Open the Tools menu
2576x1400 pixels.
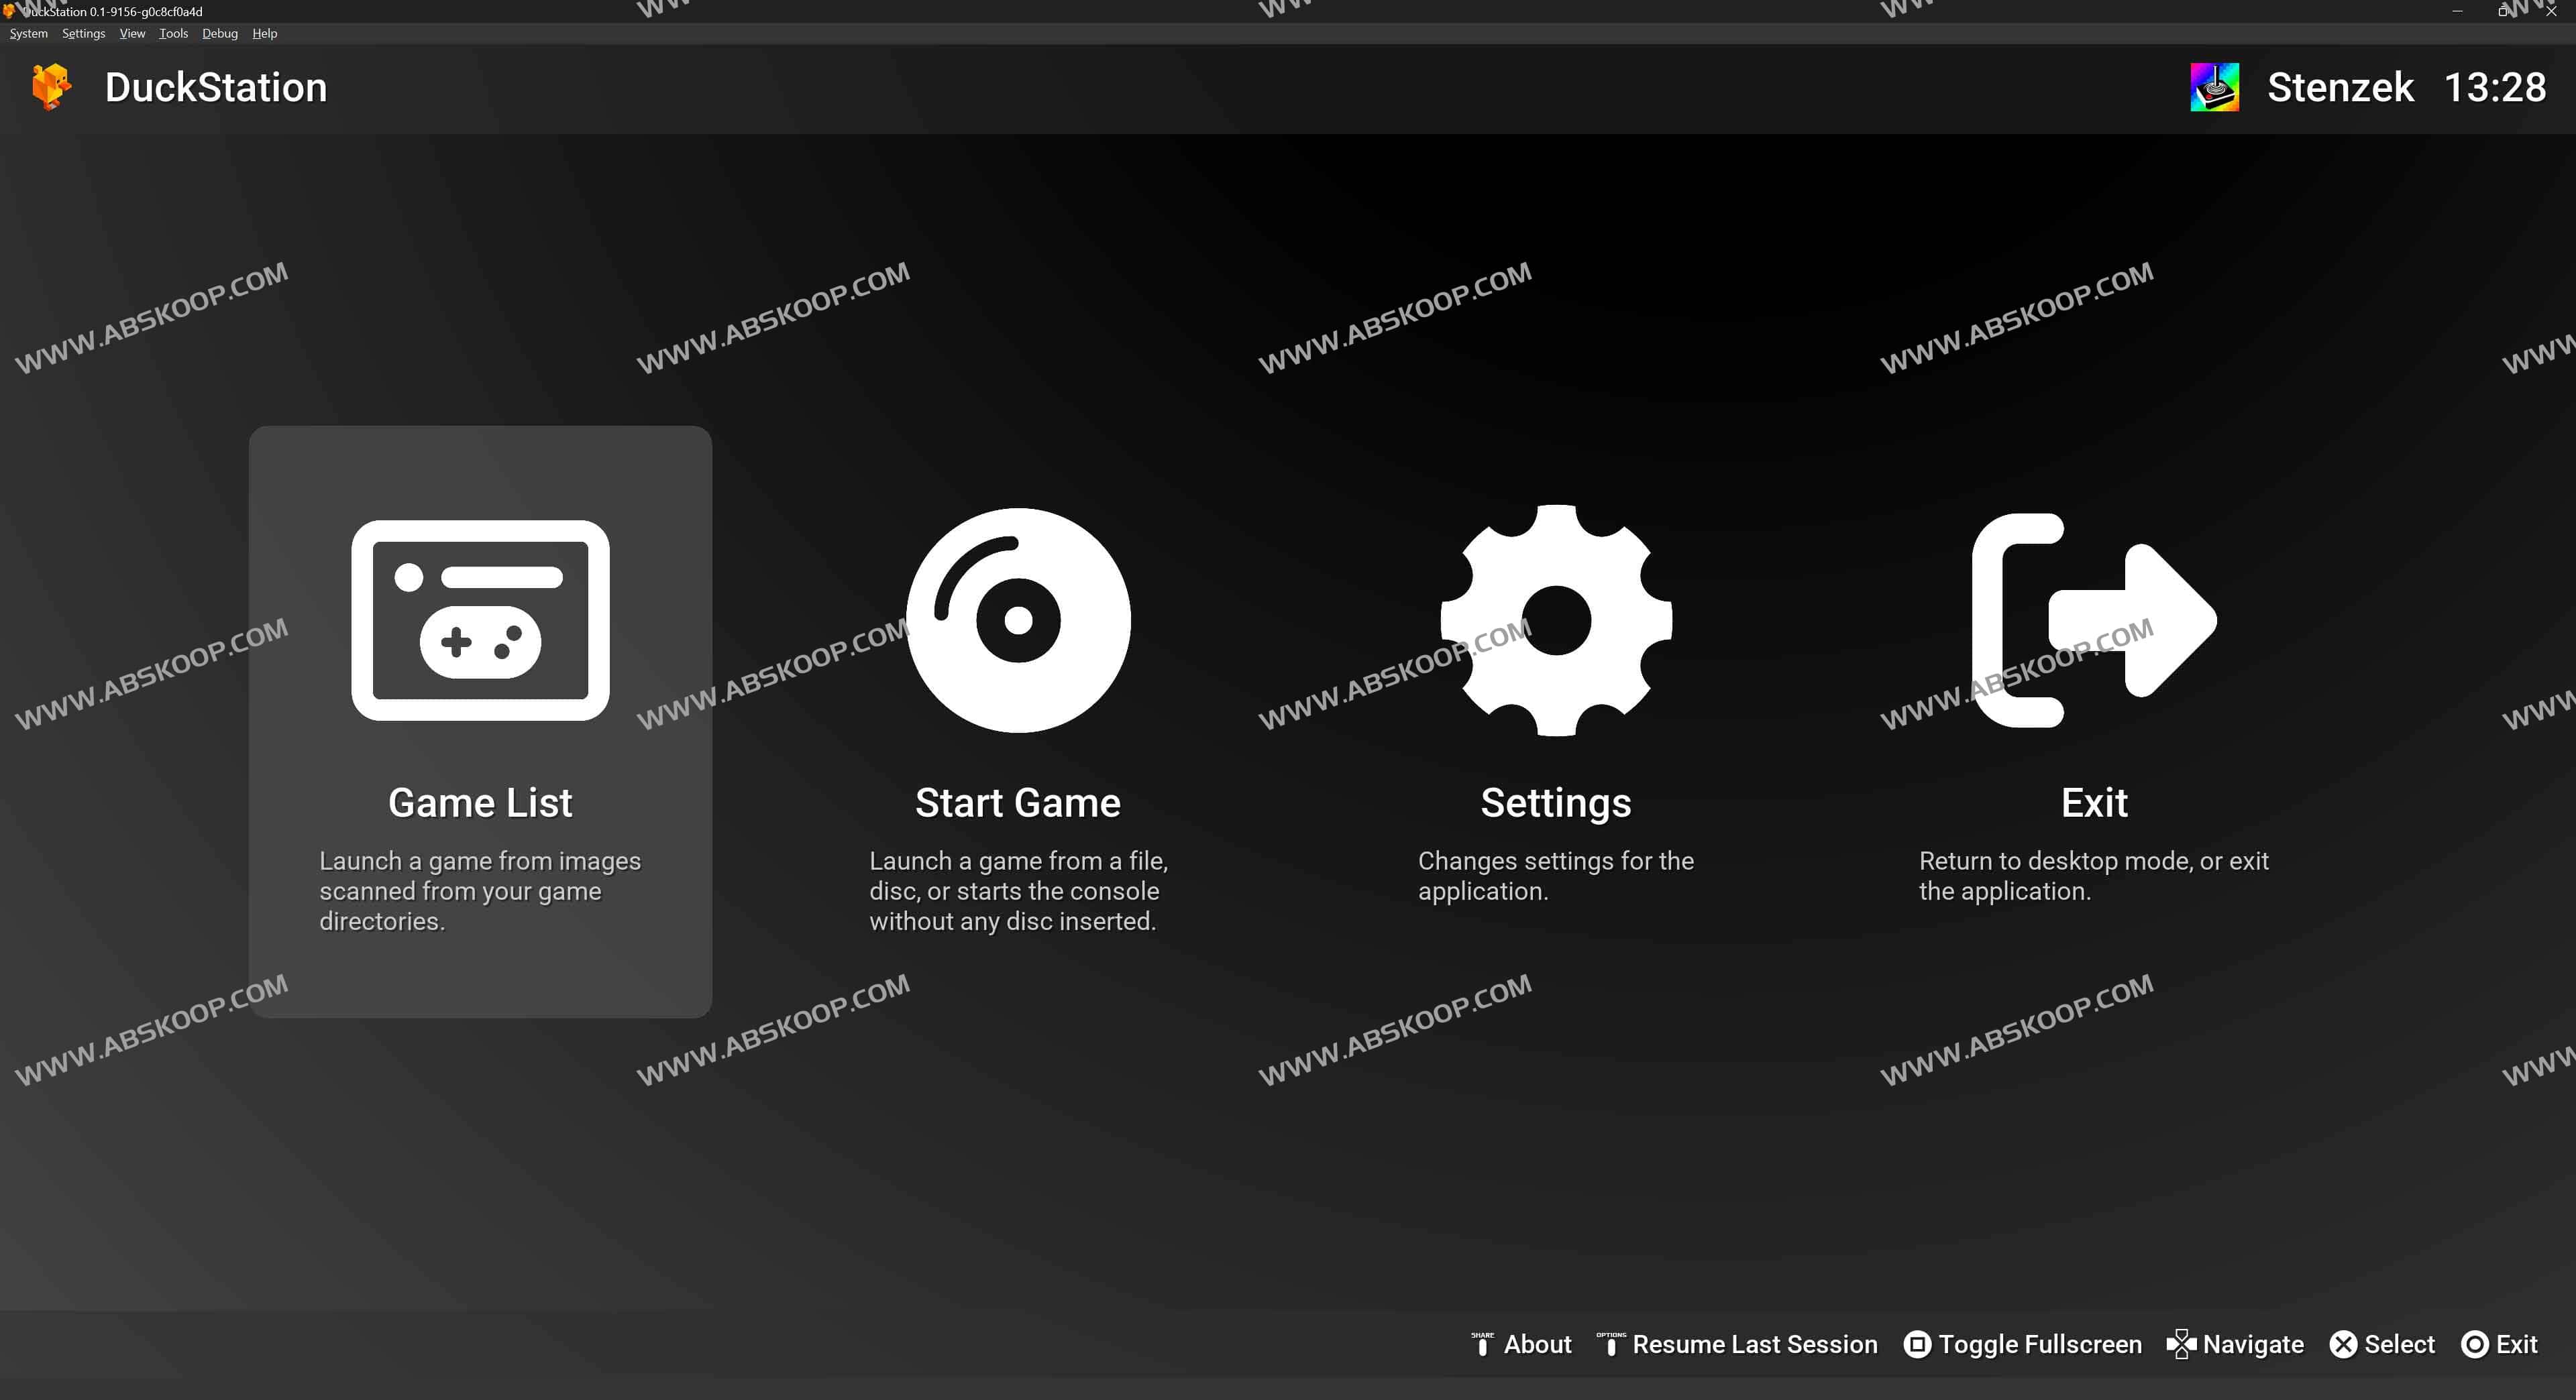(173, 33)
